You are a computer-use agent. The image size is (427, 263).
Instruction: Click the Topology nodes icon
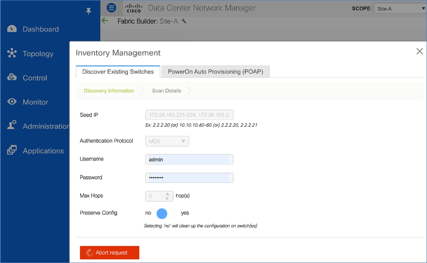coord(12,53)
